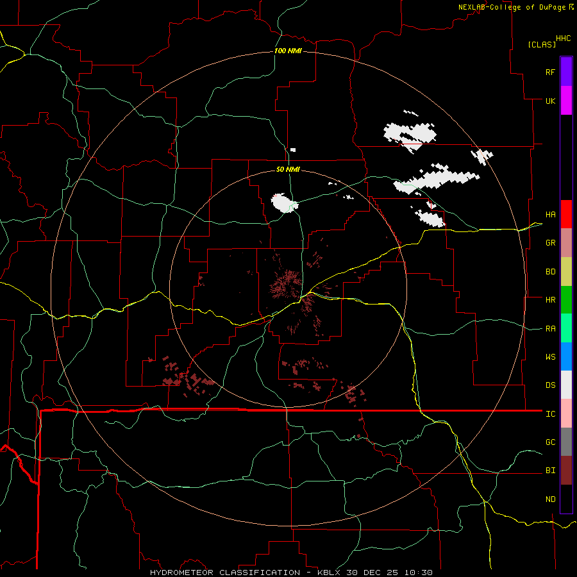
Task: Click the GR legend label
Action: [550, 243]
